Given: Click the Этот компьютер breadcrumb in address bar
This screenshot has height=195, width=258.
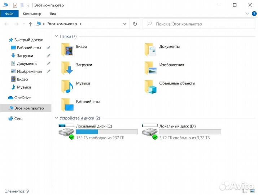Looking at the screenshot, I should tap(62, 24).
